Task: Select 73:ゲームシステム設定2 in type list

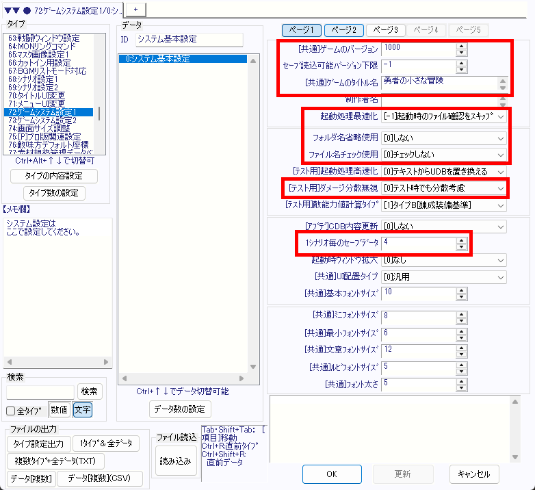Action: [x=47, y=120]
